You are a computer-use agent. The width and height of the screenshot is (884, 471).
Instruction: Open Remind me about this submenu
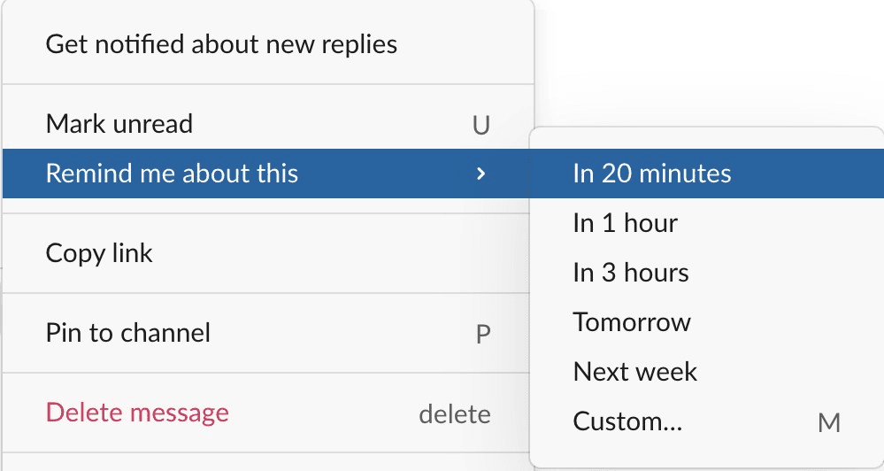tap(268, 174)
